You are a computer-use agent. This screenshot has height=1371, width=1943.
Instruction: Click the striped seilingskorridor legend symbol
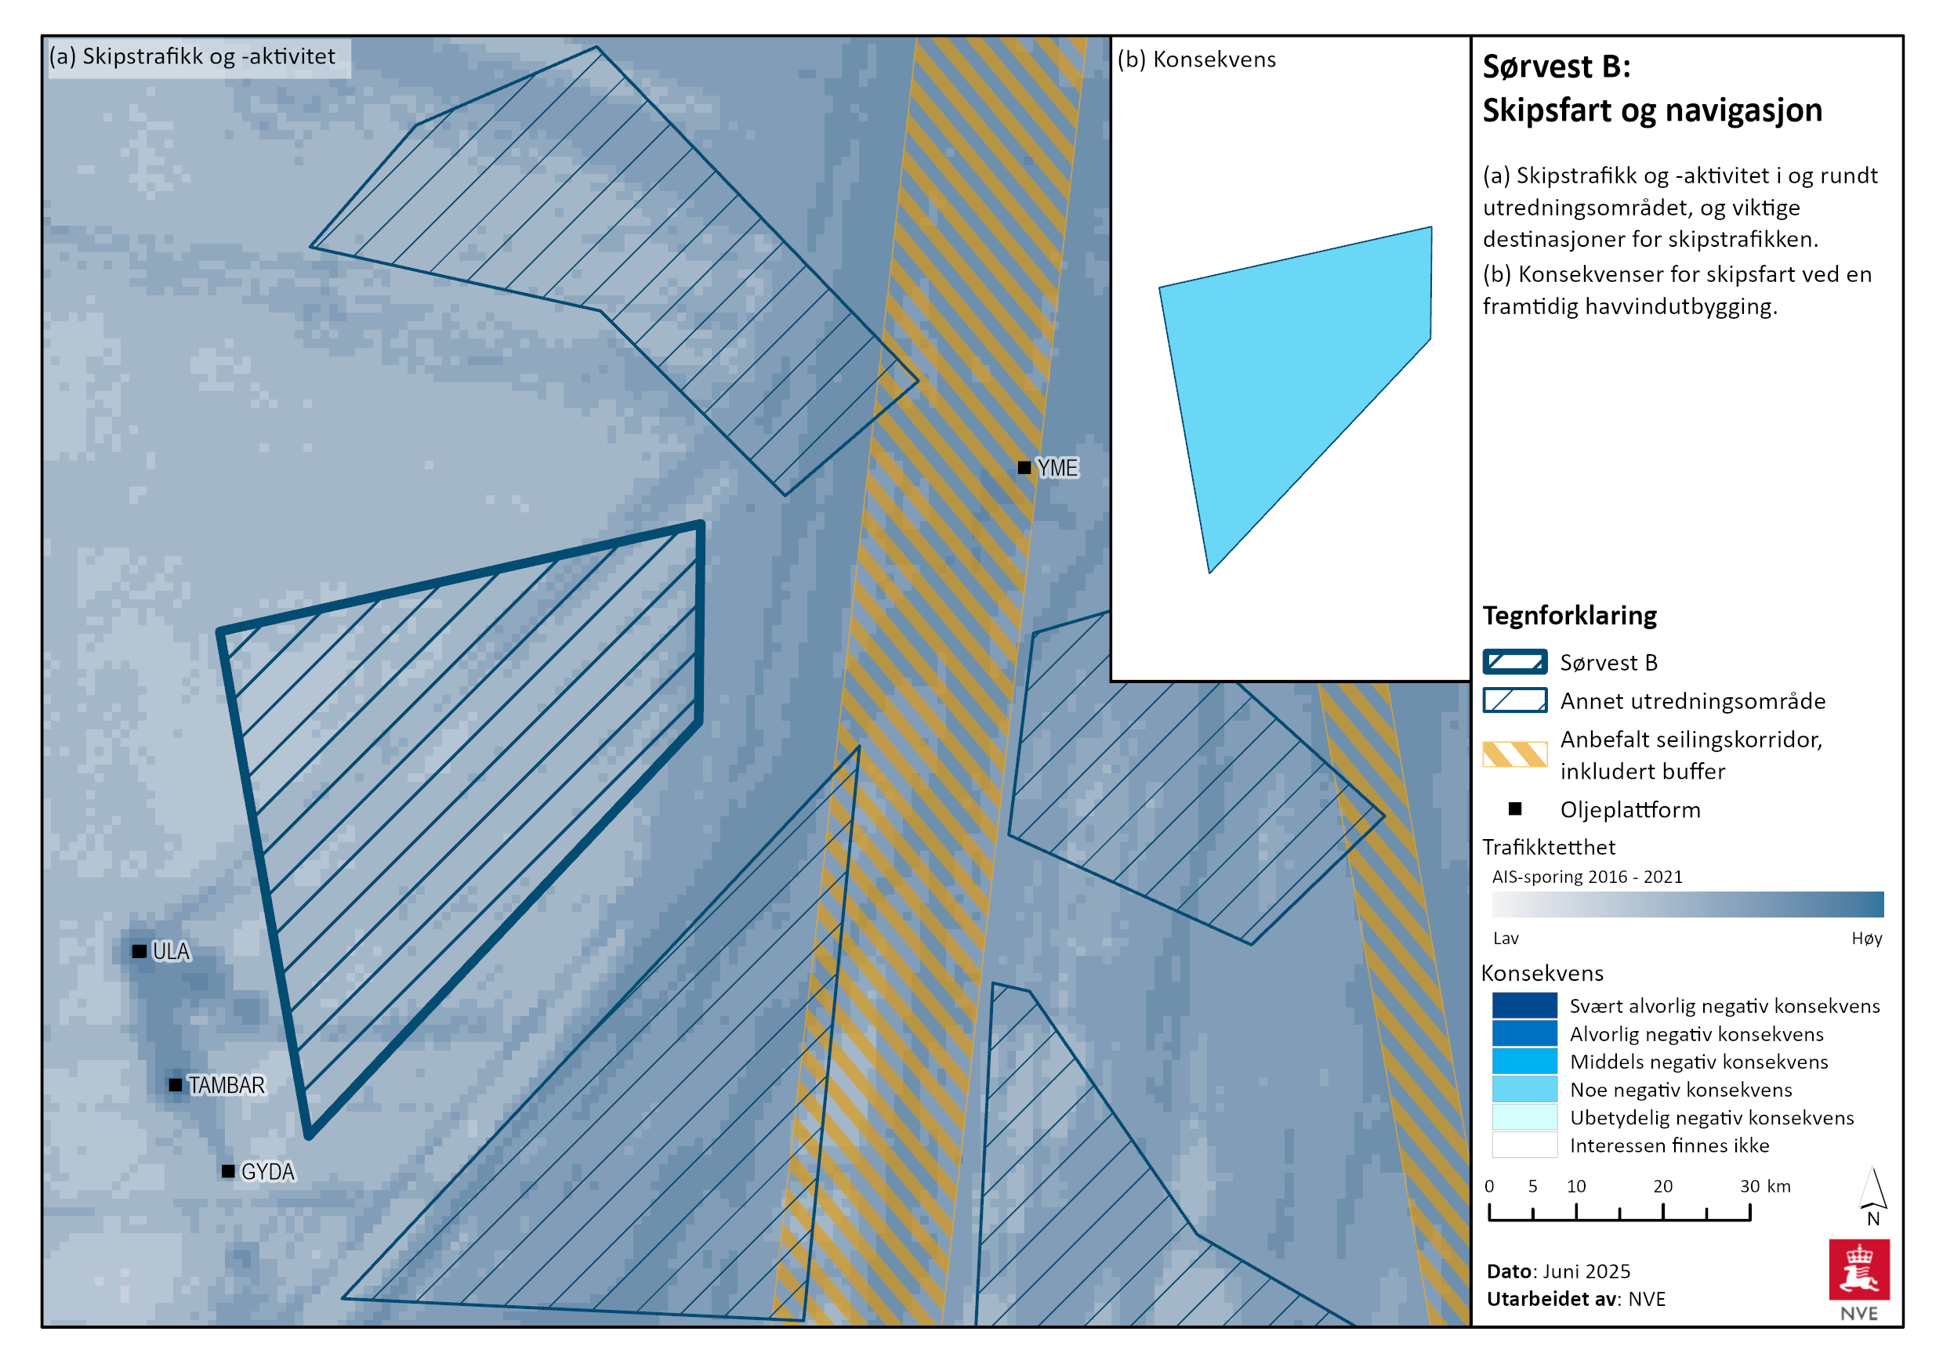point(1515,754)
